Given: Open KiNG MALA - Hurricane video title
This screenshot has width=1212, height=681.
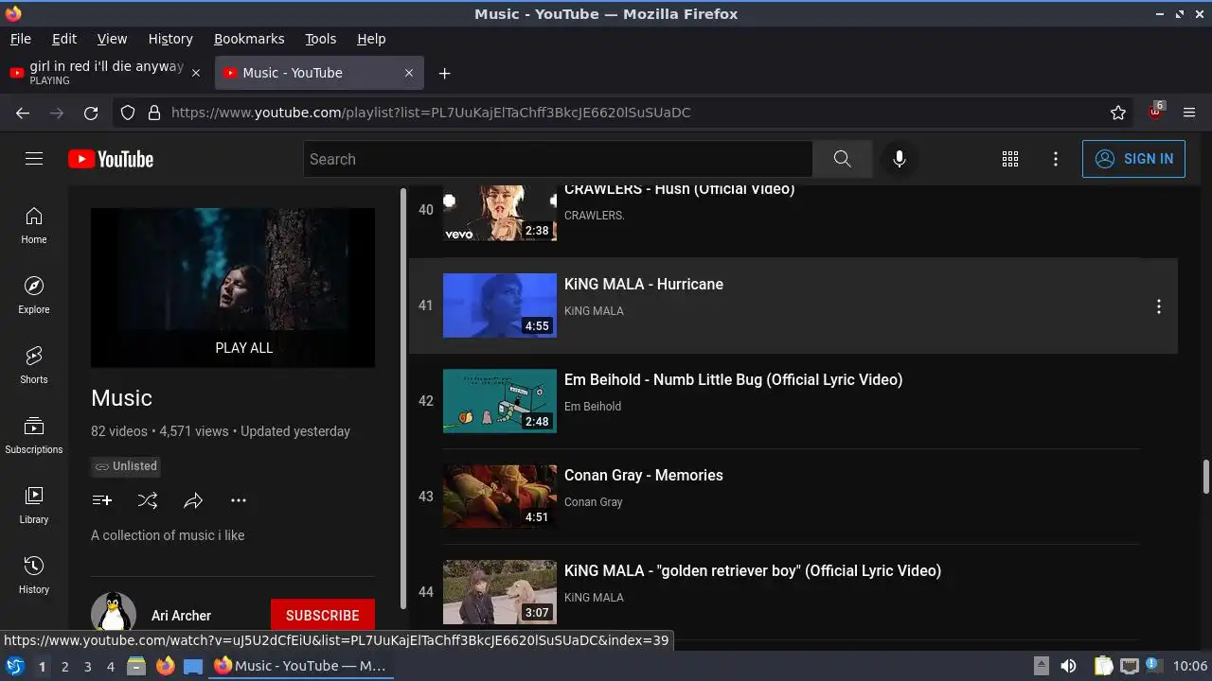Looking at the screenshot, I should pyautogui.click(x=644, y=285).
